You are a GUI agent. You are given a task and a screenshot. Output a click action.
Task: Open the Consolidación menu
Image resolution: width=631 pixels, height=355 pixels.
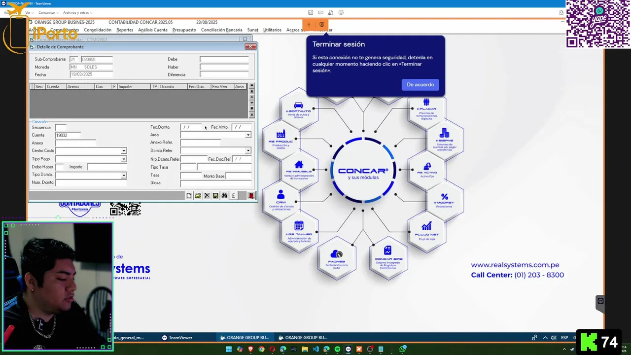tap(98, 30)
